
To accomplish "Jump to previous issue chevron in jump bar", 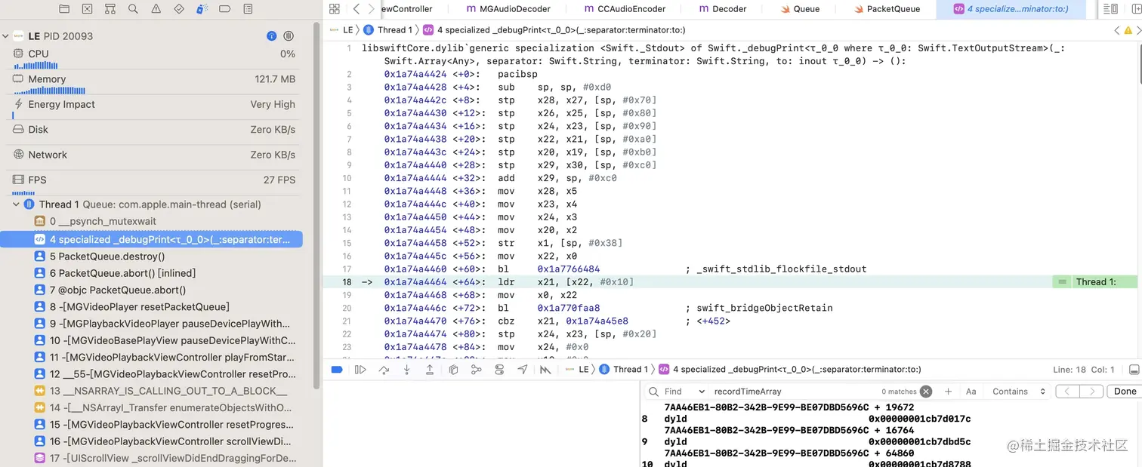I will [1117, 30].
